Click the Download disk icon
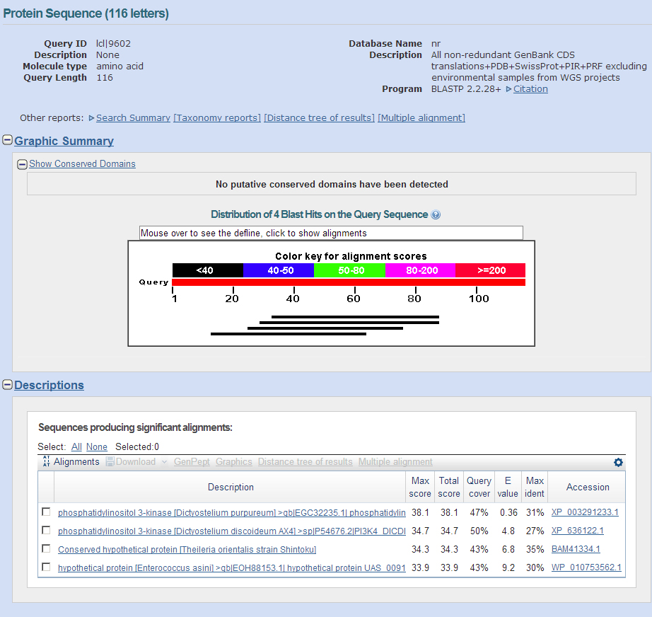The width and height of the screenshot is (652, 617). (110, 461)
